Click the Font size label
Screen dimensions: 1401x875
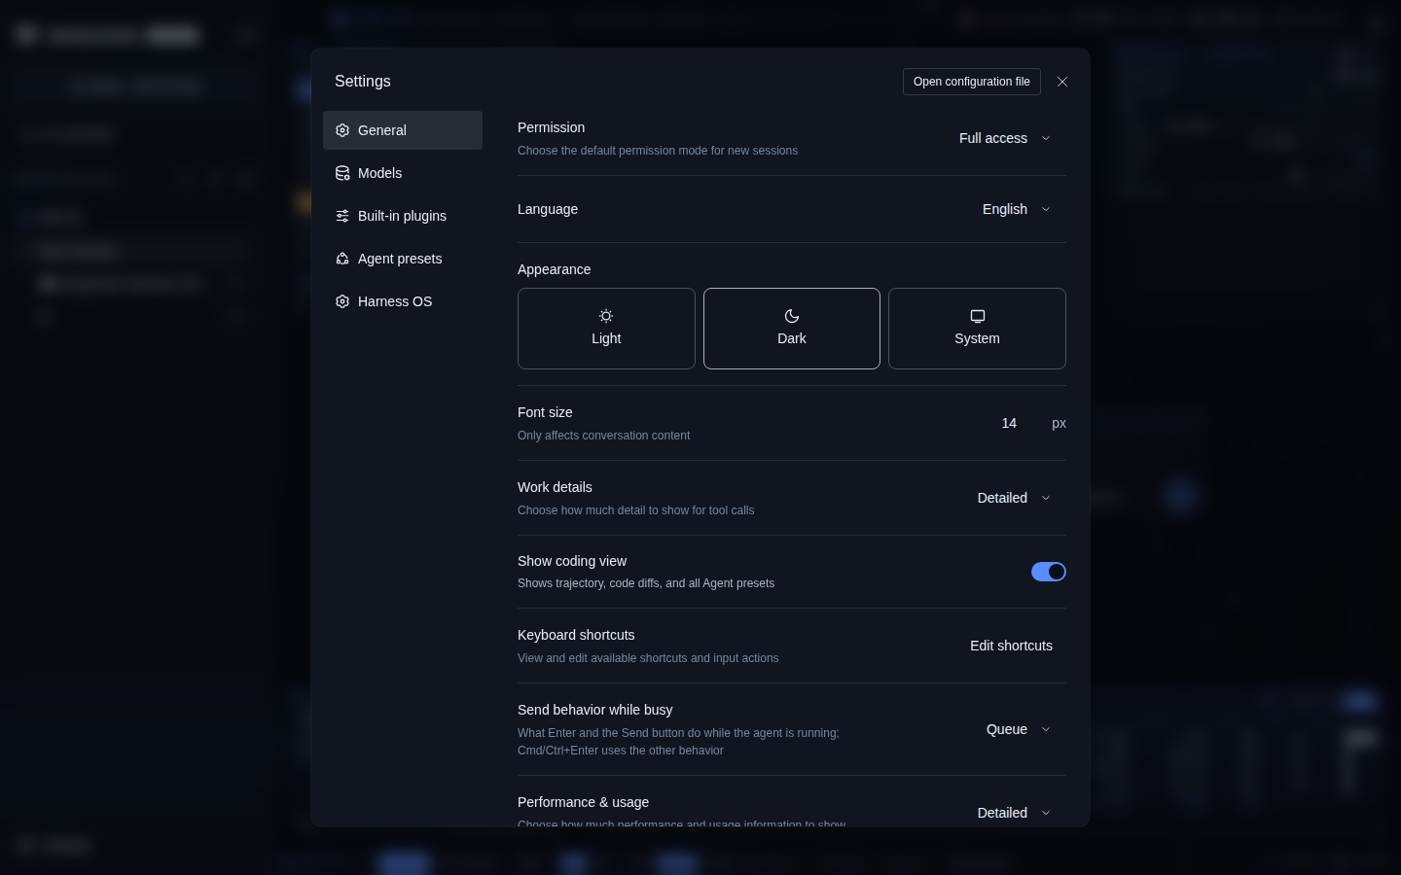click(545, 412)
